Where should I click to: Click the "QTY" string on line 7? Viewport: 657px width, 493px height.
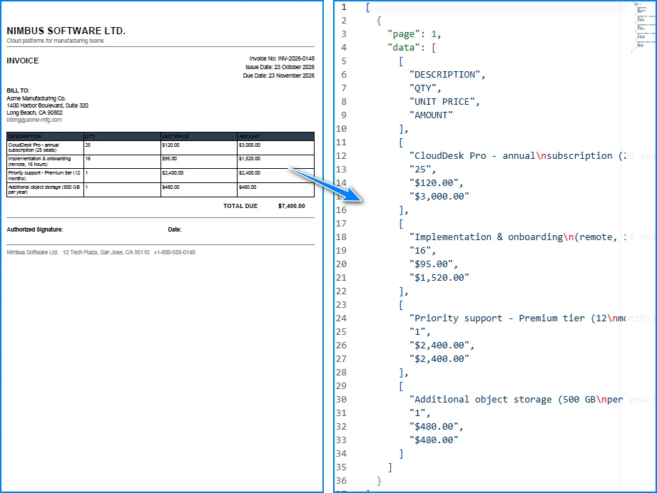pyautogui.click(x=423, y=88)
